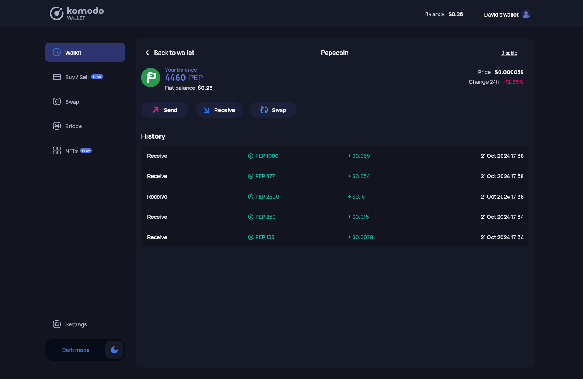Click the Swap sidebar icon
This screenshot has height=379, width=583.
pyautogui.click(x=57, y=101)
